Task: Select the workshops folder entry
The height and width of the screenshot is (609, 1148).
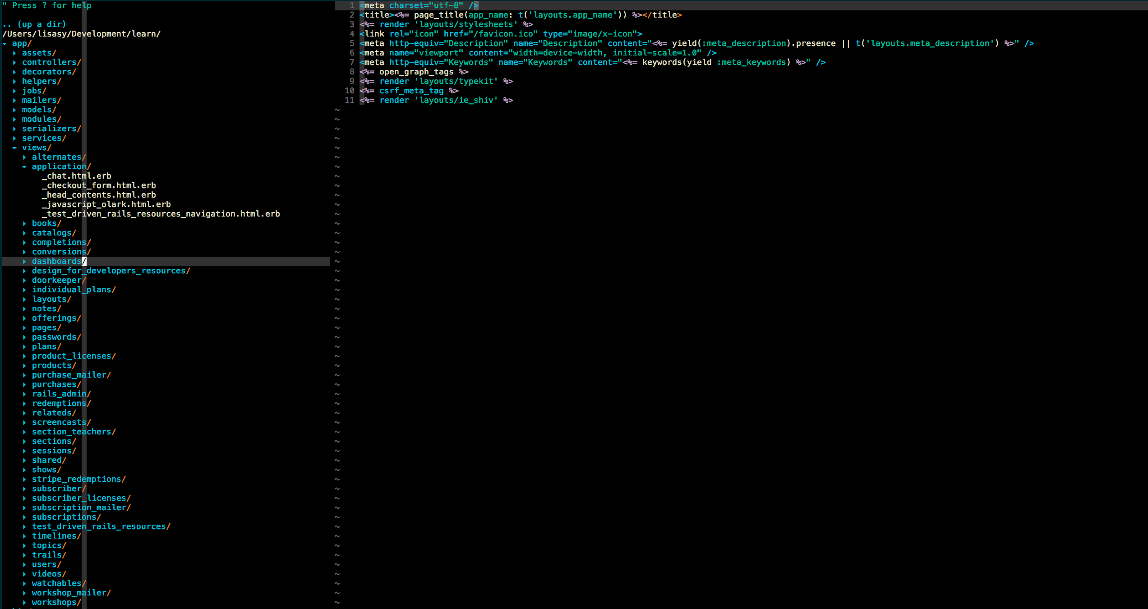Action: click(x=56, y=602)
